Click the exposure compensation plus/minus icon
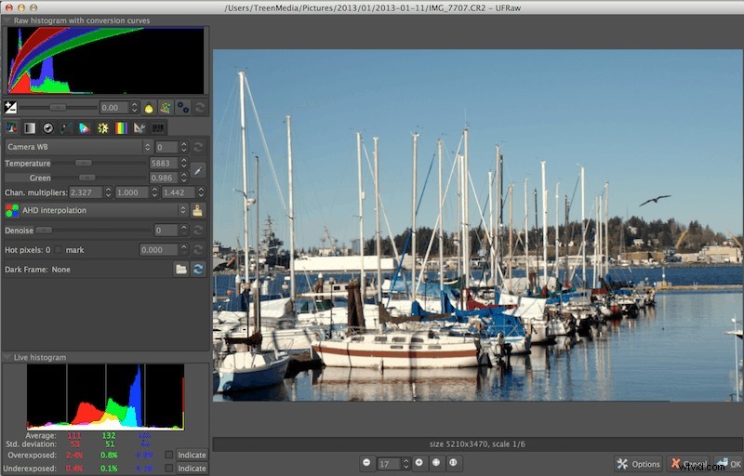This screenshot has width=744, height=476. click(x=10, y=107)
